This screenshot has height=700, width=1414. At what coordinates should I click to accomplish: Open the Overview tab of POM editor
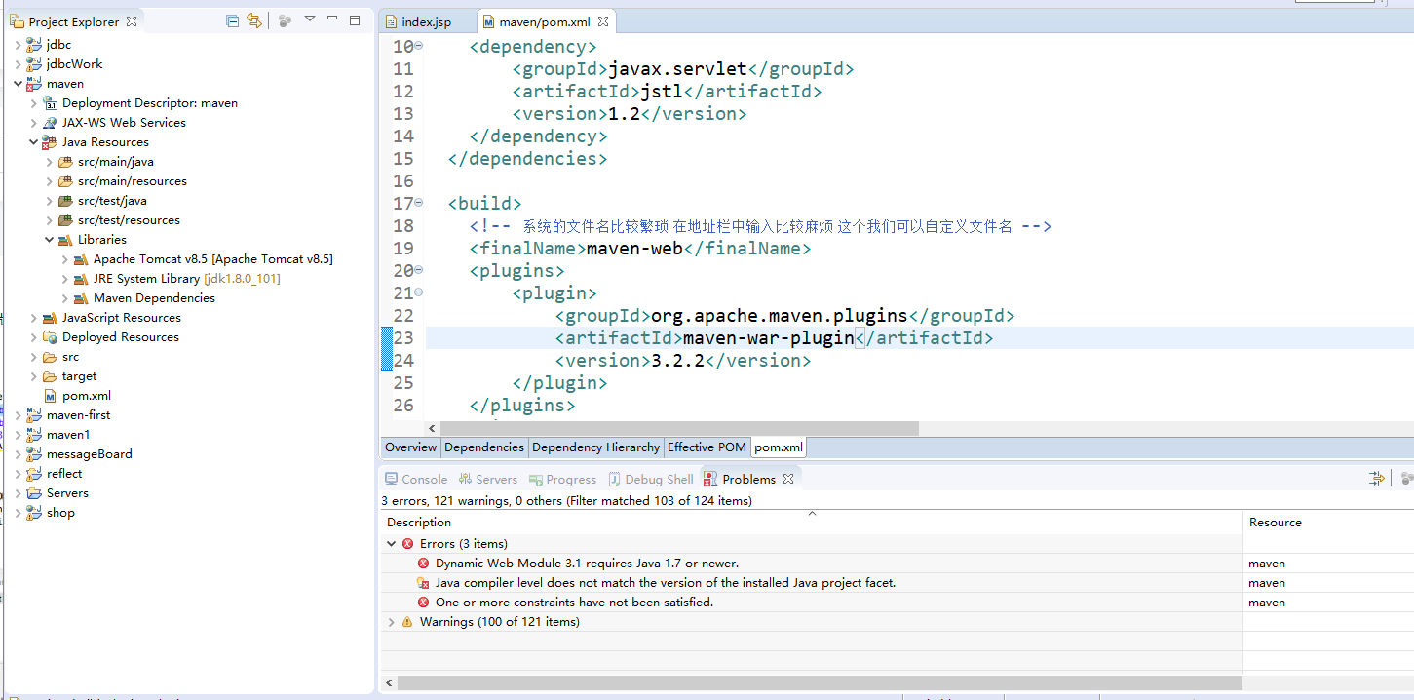[x=410, y=447]
